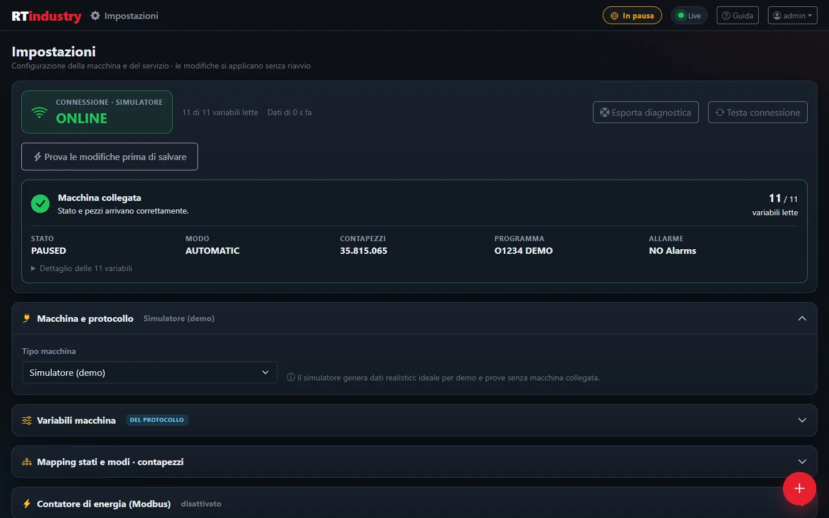The image size is (829, 518).
Task: Click the RTindustry logo
Action: (47, 16)
